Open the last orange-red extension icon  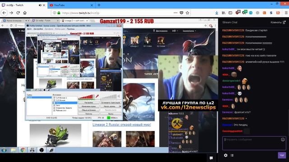coord(278,13)
